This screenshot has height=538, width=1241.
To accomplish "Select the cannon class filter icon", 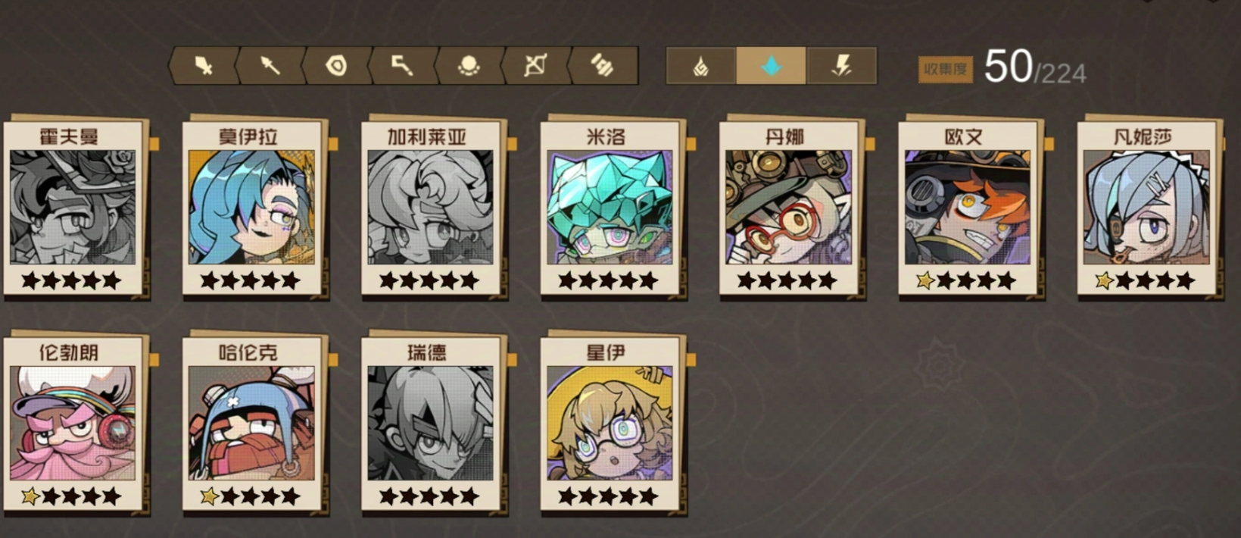I will point(603,66).
